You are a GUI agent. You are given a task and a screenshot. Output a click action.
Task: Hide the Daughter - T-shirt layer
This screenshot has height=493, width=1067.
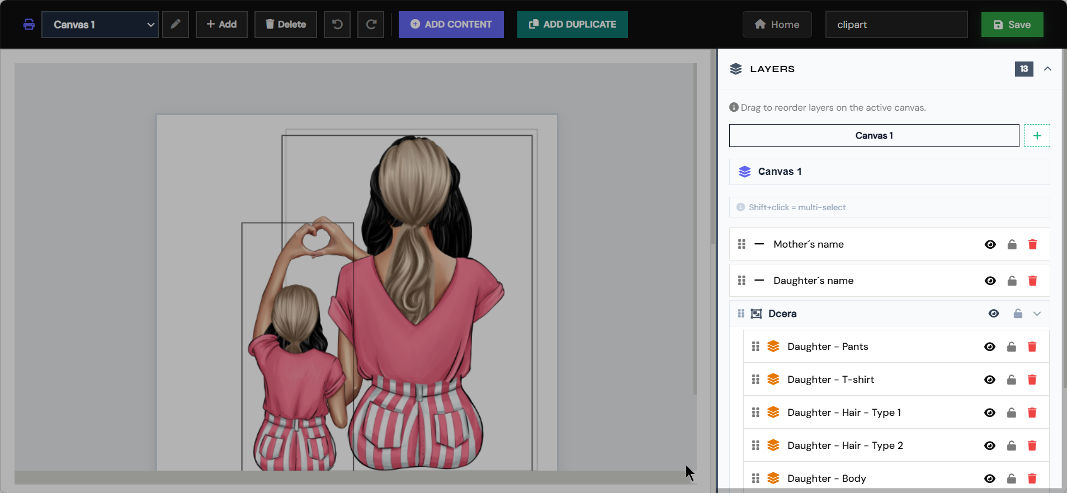point(990,380)
